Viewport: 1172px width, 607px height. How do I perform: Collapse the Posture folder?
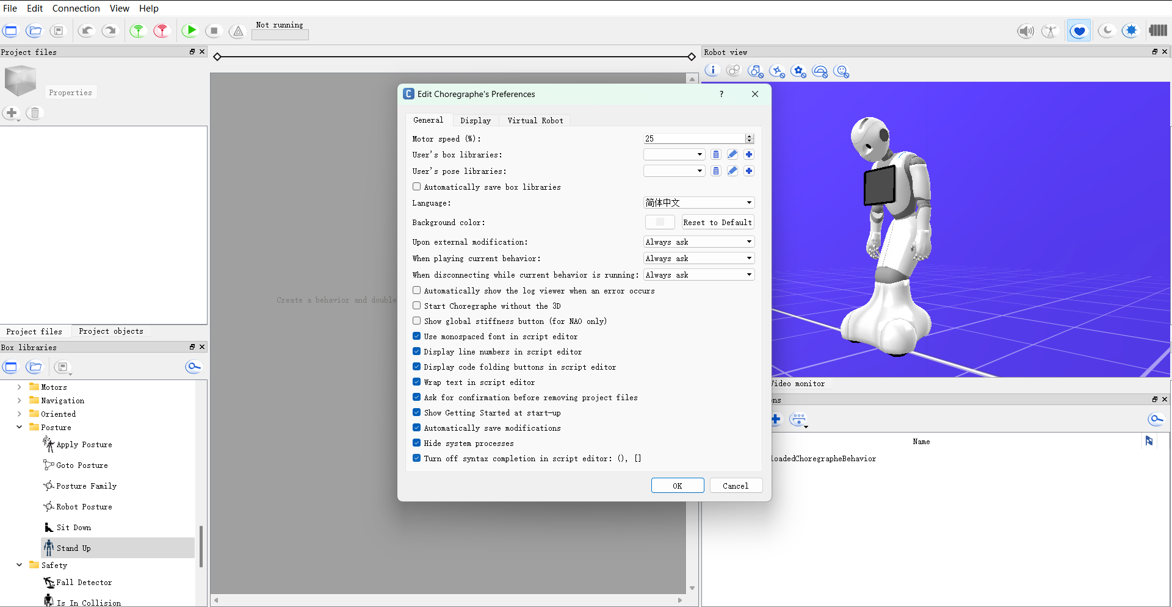(20, 427)
